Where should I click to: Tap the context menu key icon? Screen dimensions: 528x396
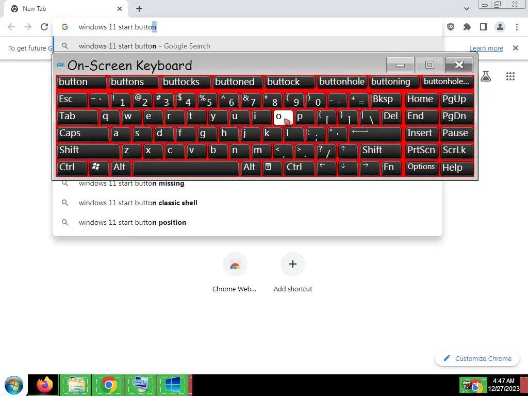[x=272, y=168]
